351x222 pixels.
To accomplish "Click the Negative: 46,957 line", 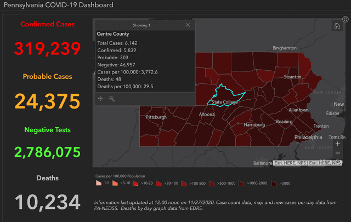I will pos(116,65).
